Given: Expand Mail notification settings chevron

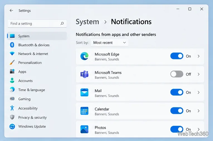Looking at the screenshot, I should [x=199, y=92].
